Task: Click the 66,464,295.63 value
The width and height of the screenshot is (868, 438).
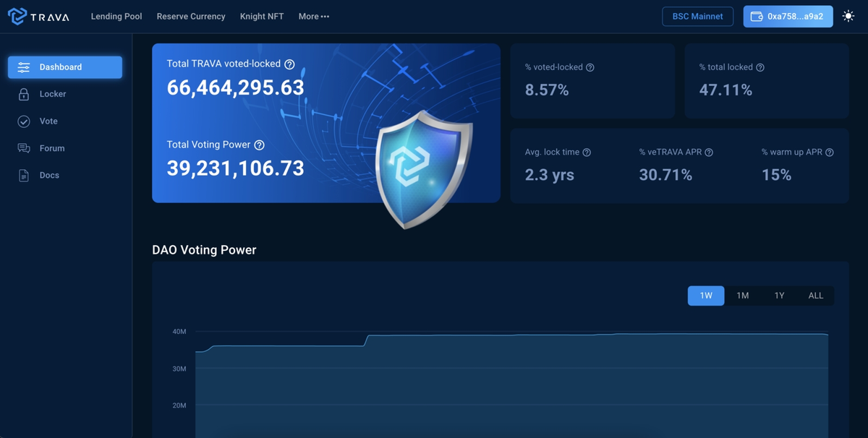Action: [x=236, y=87]
